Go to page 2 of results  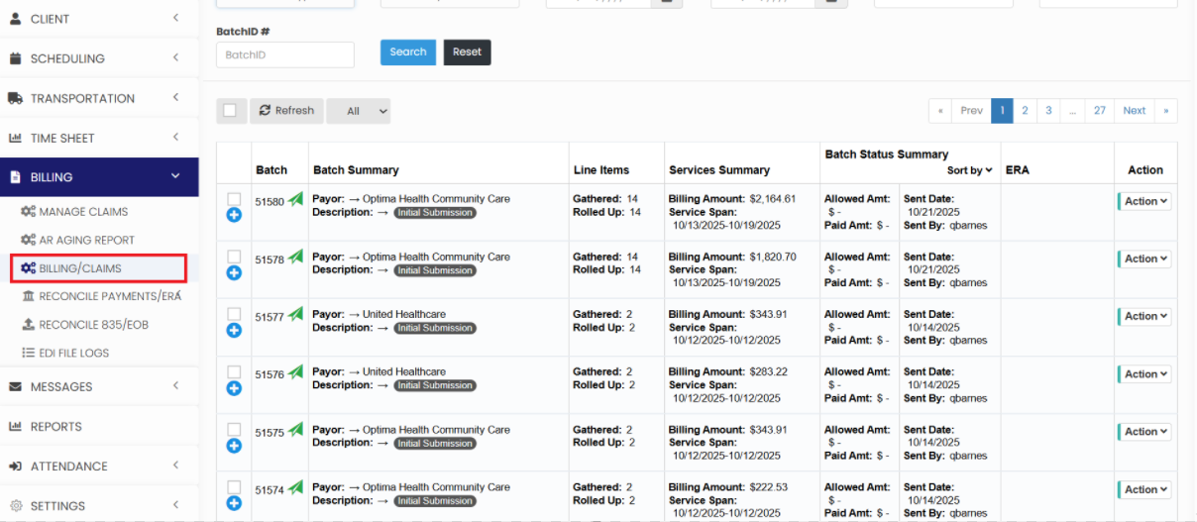click(1025, 111)
